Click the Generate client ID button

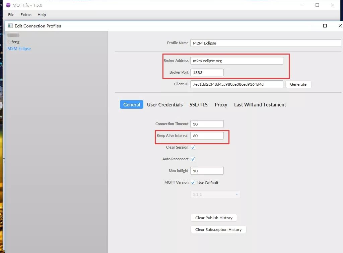click(x=298, y=84)
